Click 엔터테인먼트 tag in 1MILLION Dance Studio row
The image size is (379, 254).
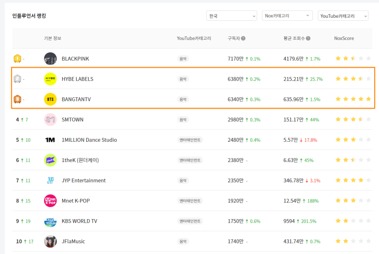190,140
